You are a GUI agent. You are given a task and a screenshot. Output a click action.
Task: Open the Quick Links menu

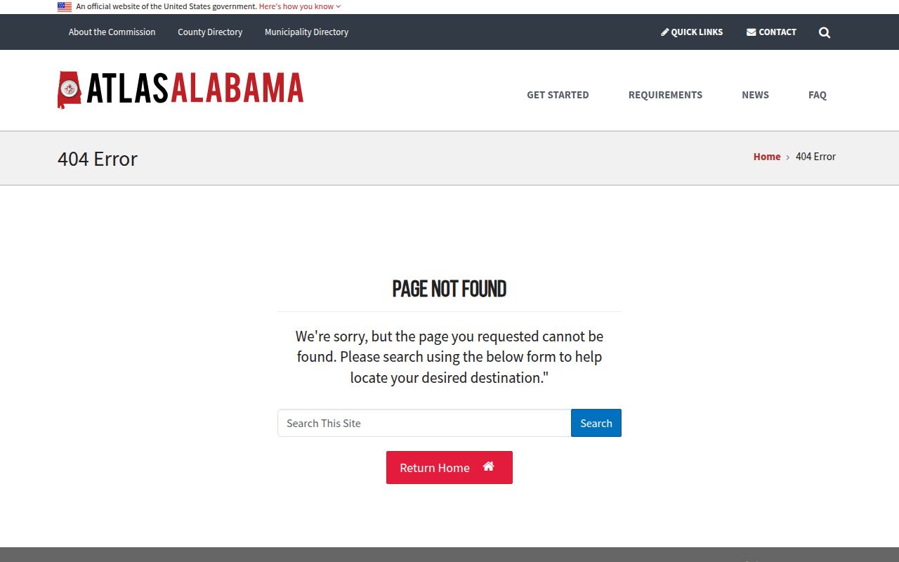coord(697,32)
